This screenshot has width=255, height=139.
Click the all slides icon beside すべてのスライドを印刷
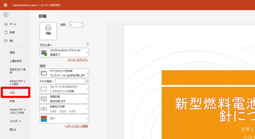(x=44, y=73)
